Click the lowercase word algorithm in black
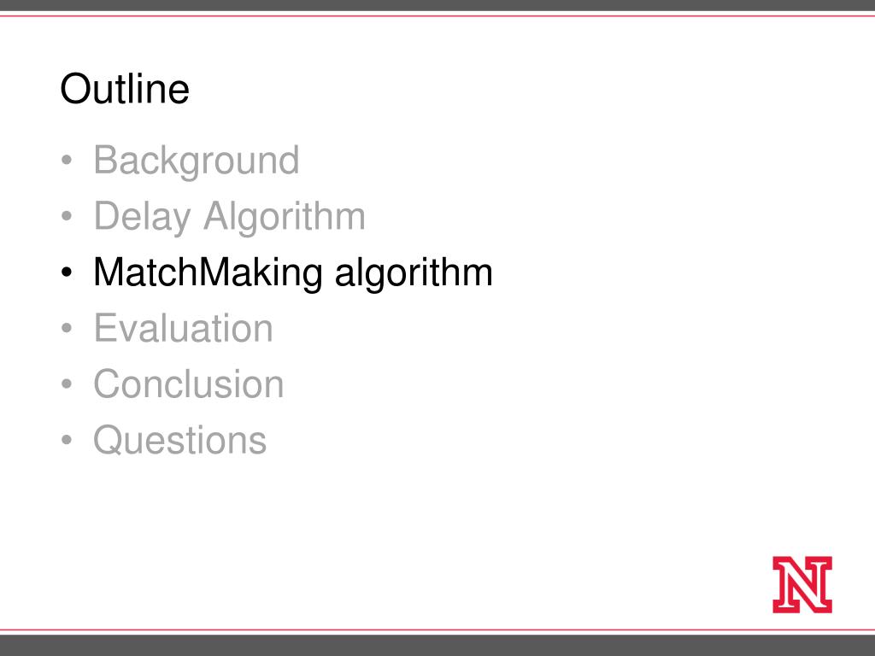Screen dimensions: 875x656 (x=414, y=272)
